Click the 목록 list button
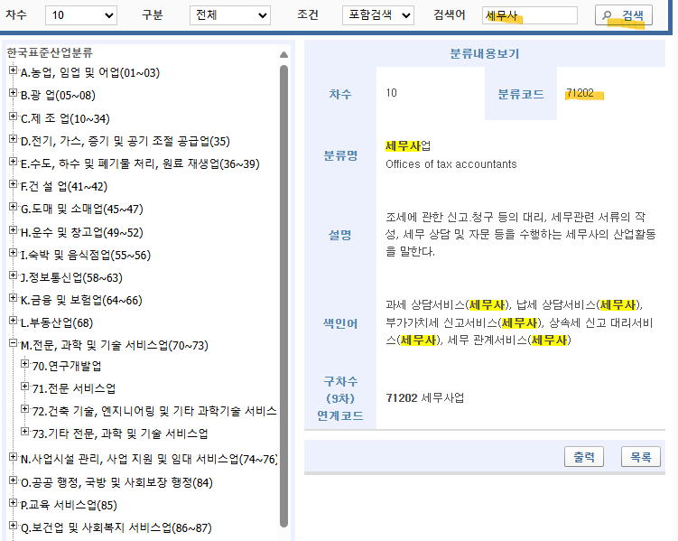 pyautogui.click(x=641, y=457)
